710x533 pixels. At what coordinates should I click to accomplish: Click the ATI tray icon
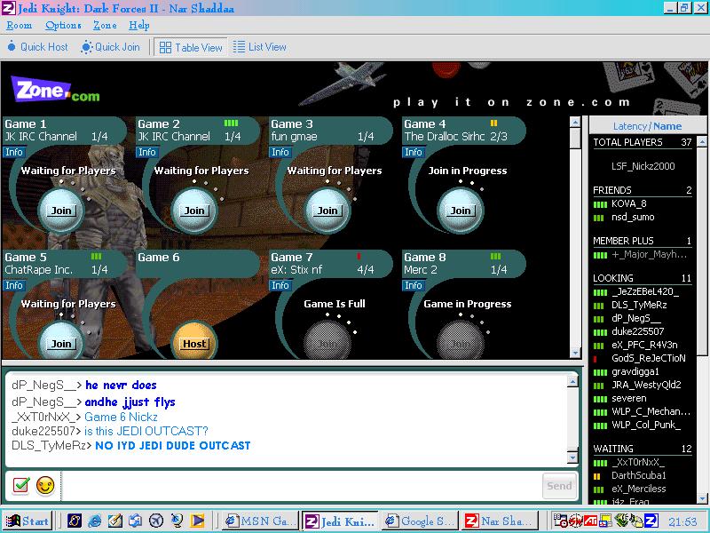pyautogui.click(x=590, y=521)
